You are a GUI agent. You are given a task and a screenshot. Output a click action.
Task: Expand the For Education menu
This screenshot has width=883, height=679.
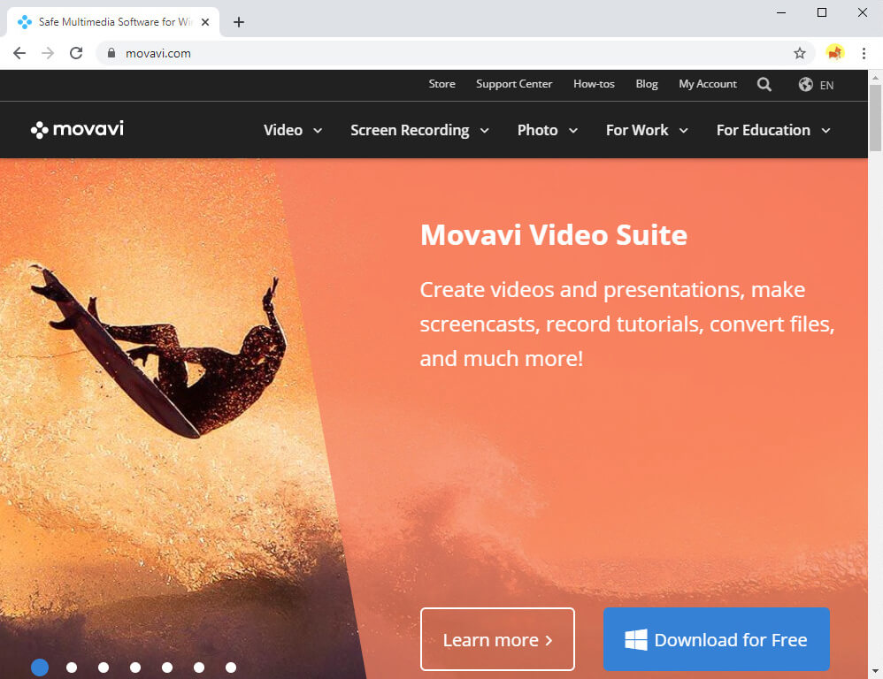point(773,130)
